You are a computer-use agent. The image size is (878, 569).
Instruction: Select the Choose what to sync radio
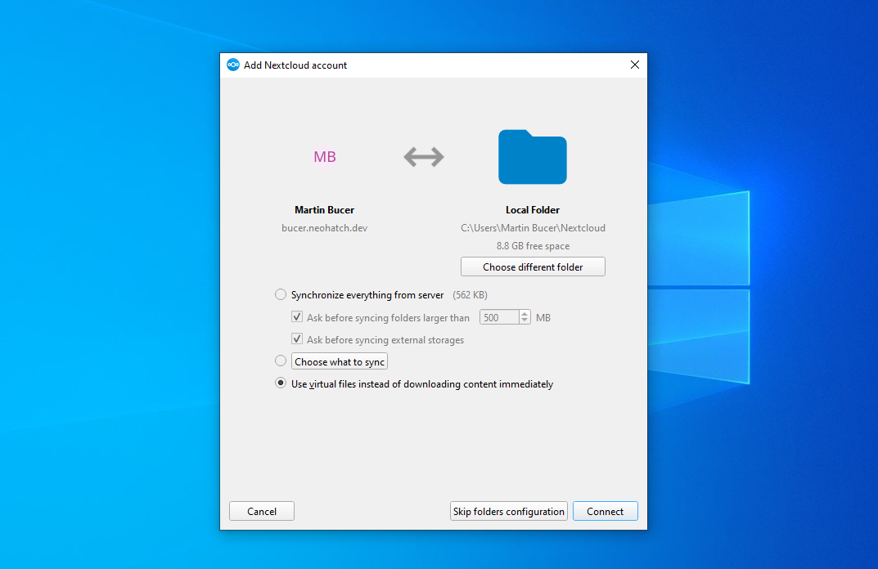point(281,361)
